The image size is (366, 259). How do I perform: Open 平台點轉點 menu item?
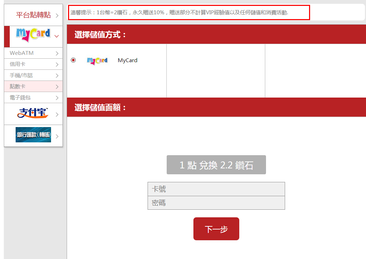point(33,15)
